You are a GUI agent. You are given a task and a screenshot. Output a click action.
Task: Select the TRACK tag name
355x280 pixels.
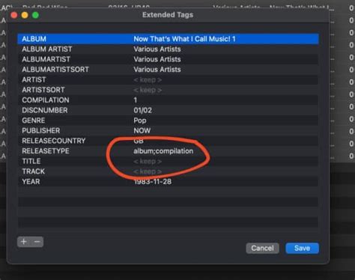click(x=34, y=171)
